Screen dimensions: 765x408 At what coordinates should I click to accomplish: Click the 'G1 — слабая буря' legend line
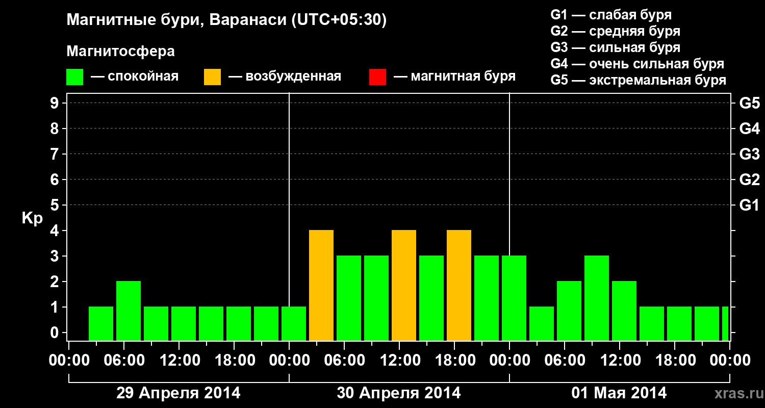(611, 15)
